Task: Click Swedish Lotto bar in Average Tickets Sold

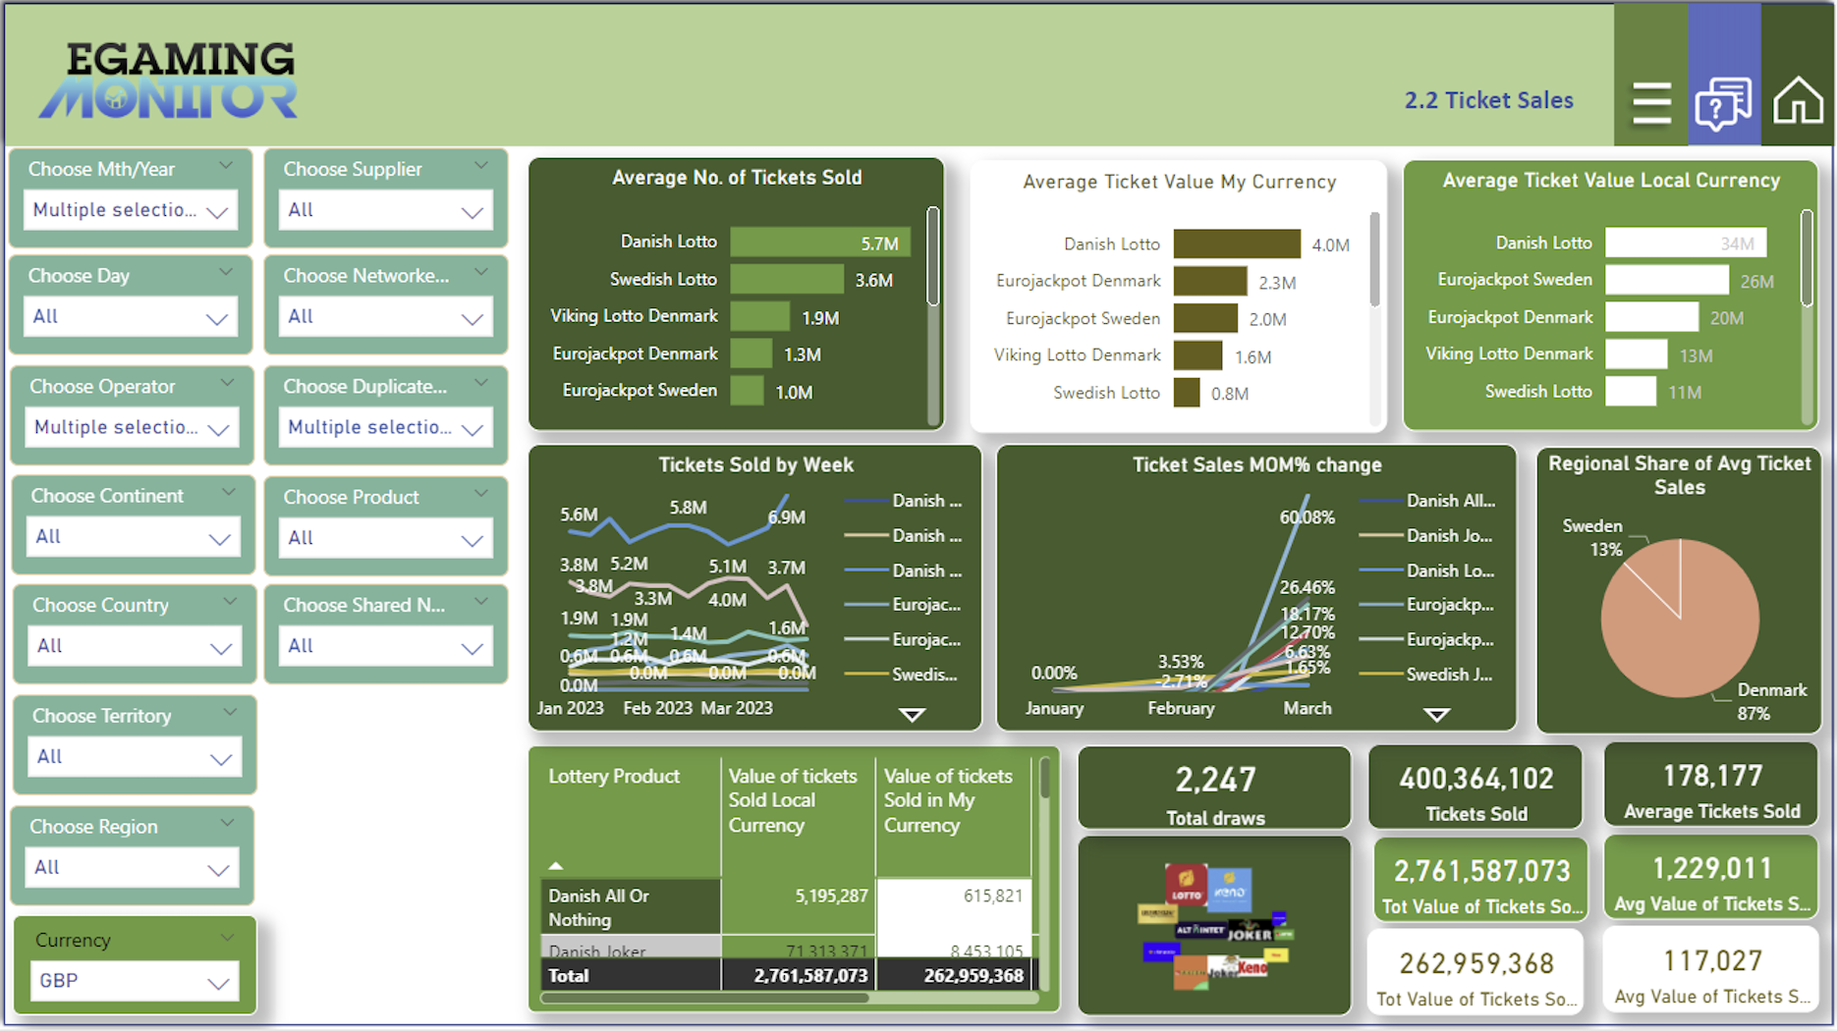Action: [x=787, y=279]
